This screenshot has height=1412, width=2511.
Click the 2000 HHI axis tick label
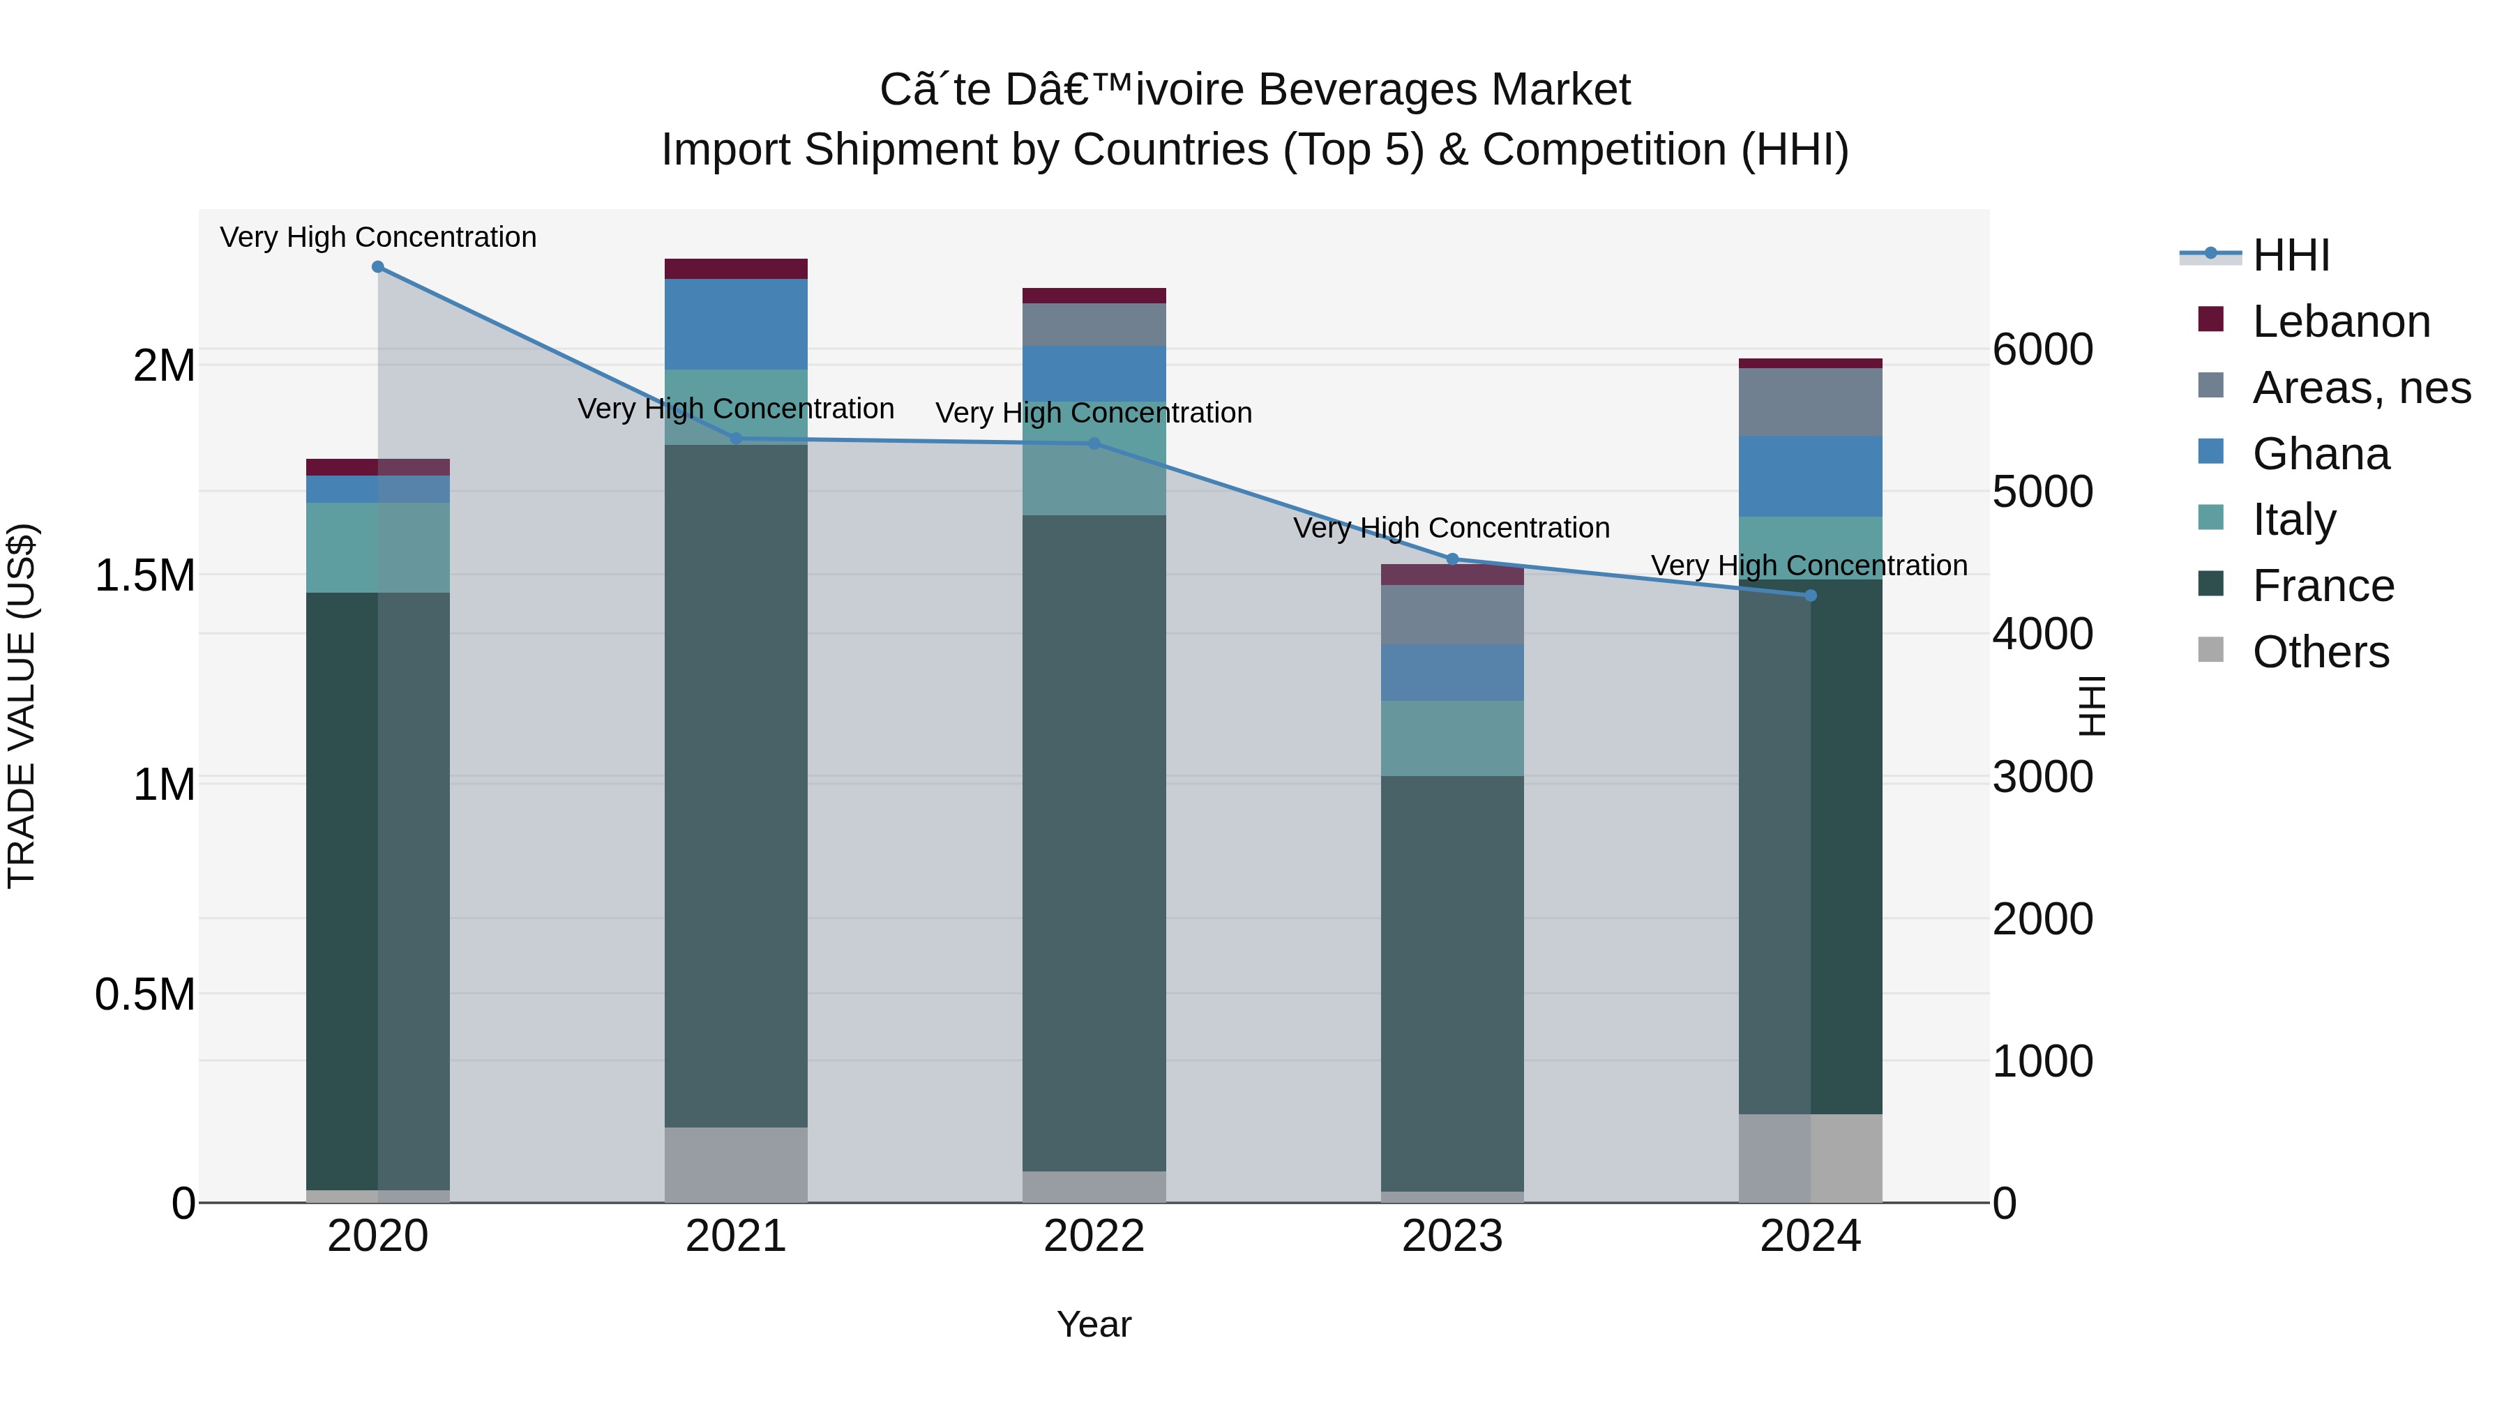coord(2043,920)
